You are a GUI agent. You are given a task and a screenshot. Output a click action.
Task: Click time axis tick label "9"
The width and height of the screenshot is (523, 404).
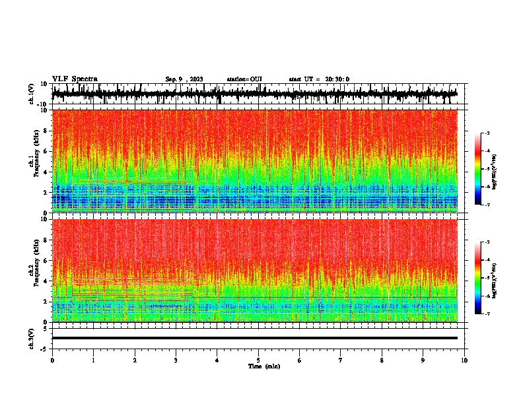pos(423,360)
